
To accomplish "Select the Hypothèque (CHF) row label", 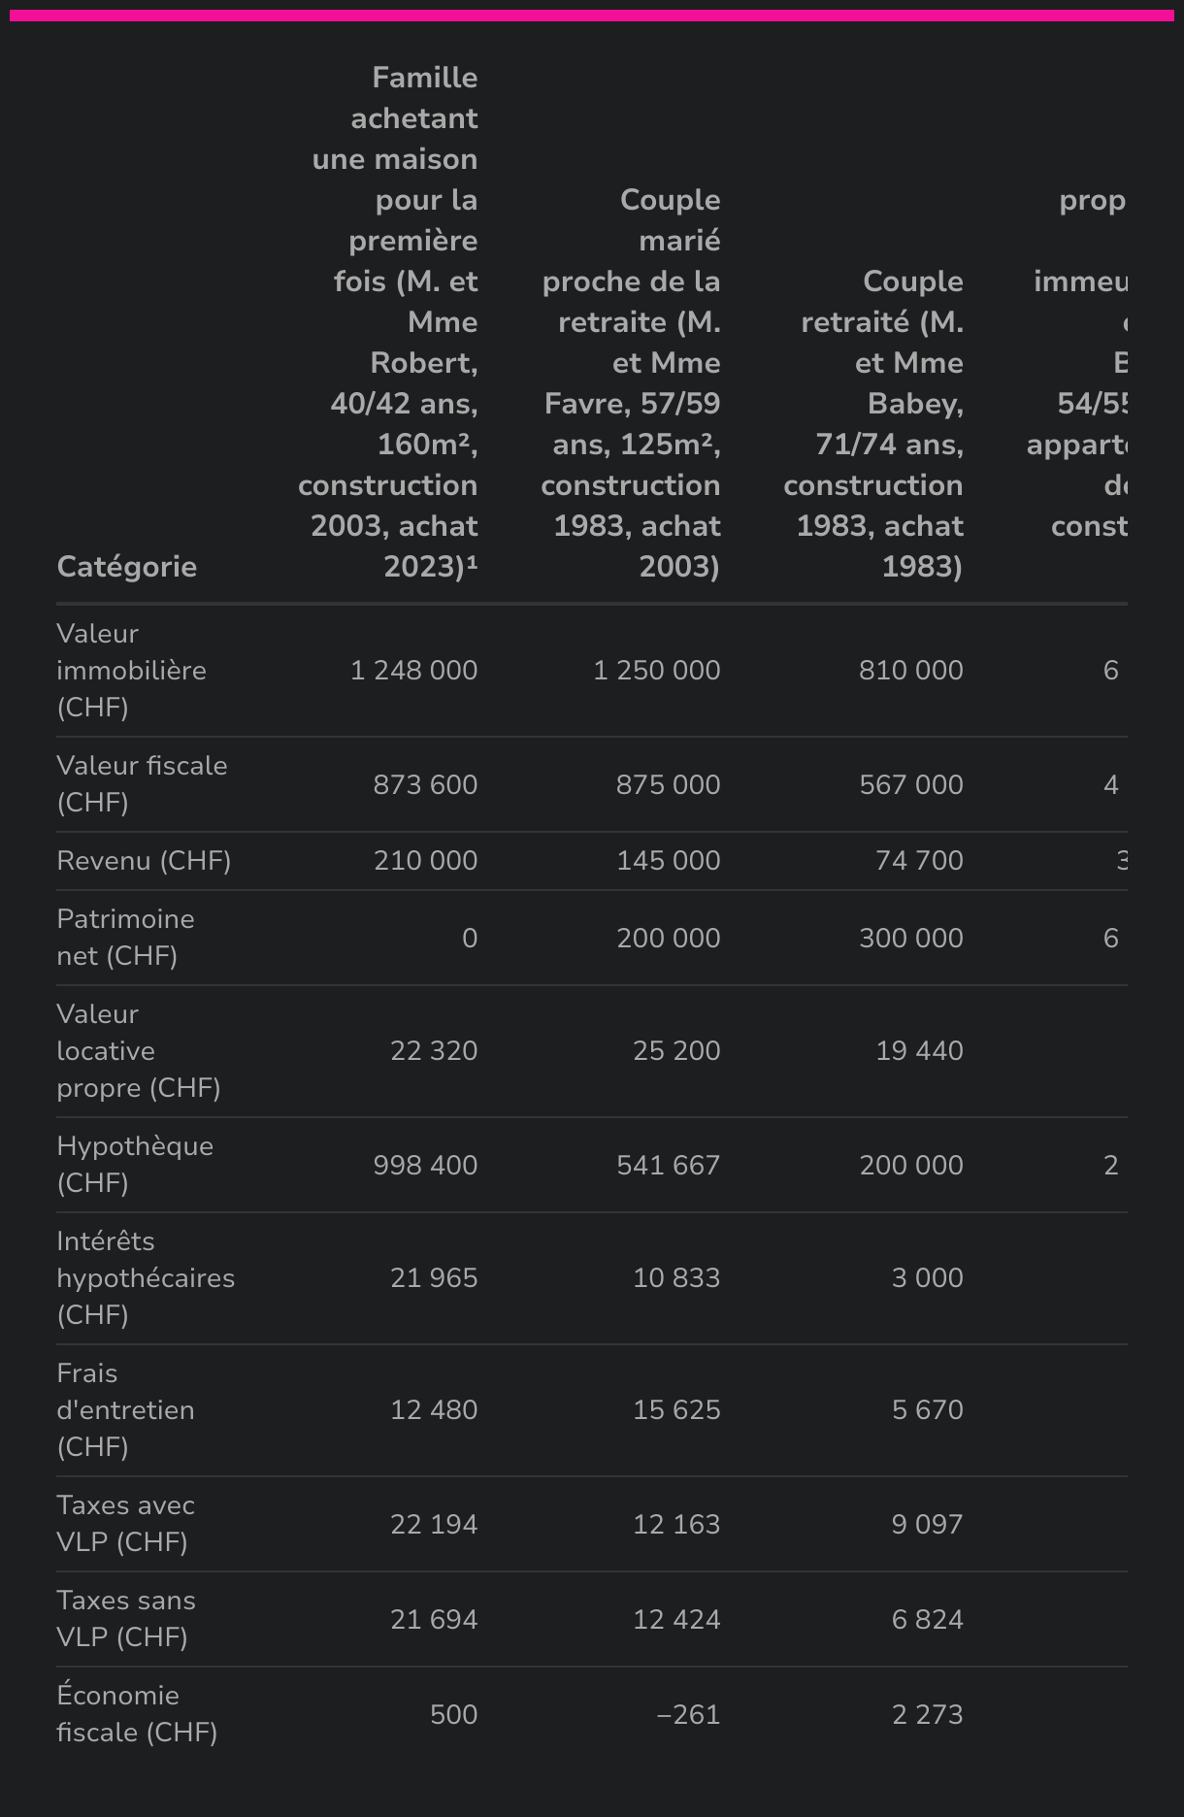I will pyautogui.click(x=135, y=1165).
